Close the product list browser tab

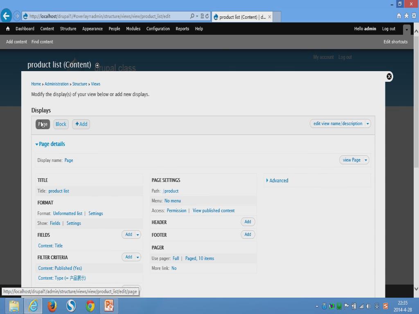click(270, 17)
